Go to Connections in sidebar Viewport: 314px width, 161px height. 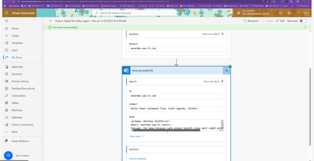[x=18, y=96]
